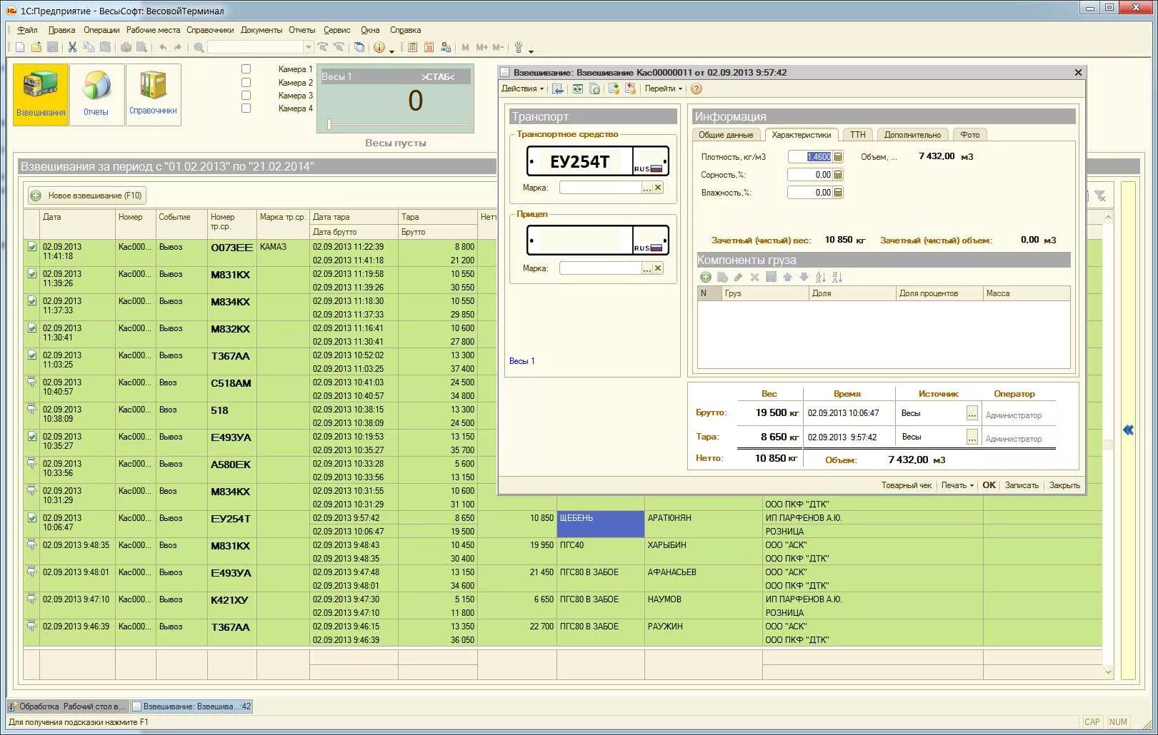Click the cut scissors icon in toolbar
This screenshot has height=735, width=1158.
point(72,47)
